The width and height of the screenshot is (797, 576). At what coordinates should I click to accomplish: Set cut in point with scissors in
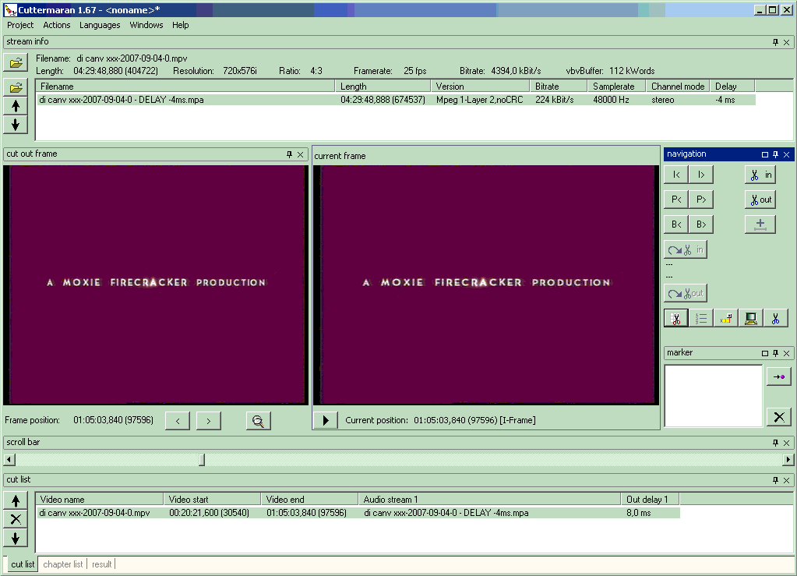pyautogui.click(x=760, y=175)
